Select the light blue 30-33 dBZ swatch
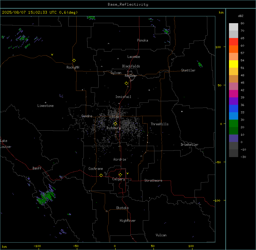Image resolution: width=256 pixels, height=250 pixels. click(x=233, y=116)
